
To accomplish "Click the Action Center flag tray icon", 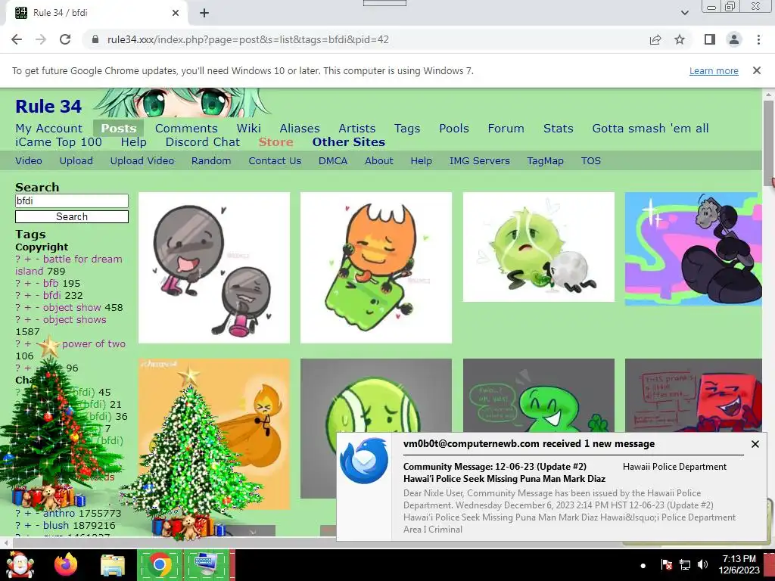I will (666, 564).
